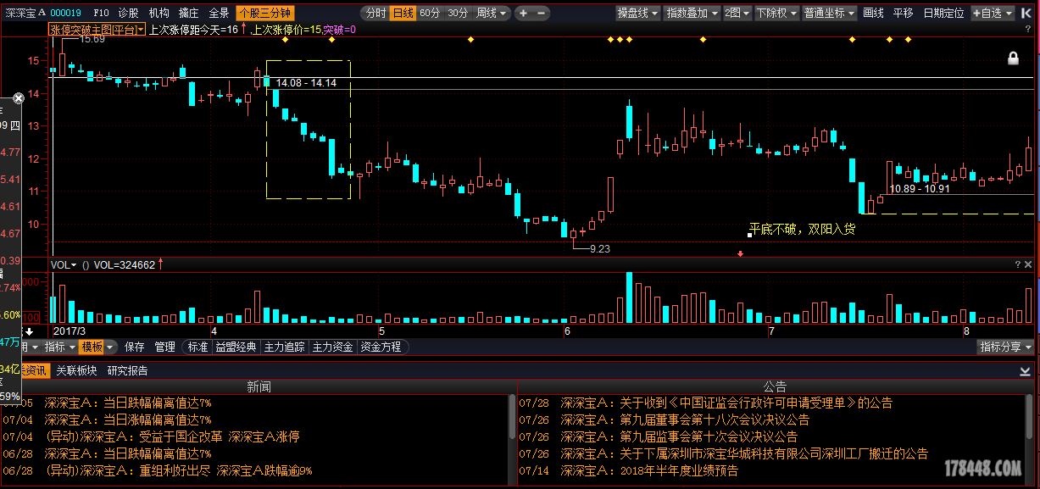Click the lock icon on the chart
1040x489 pixels.
pyautogui.click(x=1012, y=58)
